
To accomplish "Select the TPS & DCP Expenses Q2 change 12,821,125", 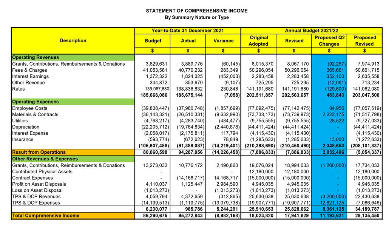I will (x=332, y=203).
